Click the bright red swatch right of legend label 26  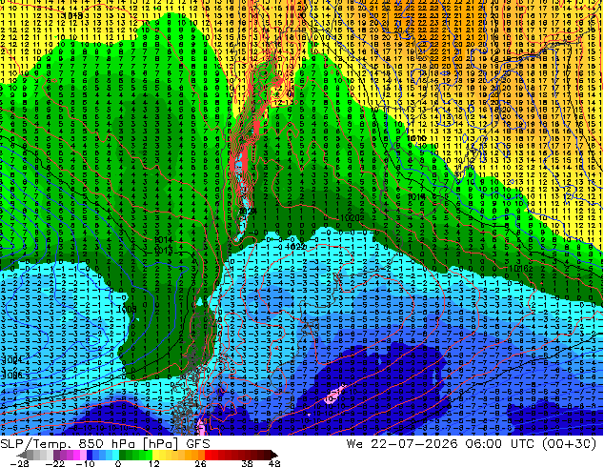coord(208,455)
